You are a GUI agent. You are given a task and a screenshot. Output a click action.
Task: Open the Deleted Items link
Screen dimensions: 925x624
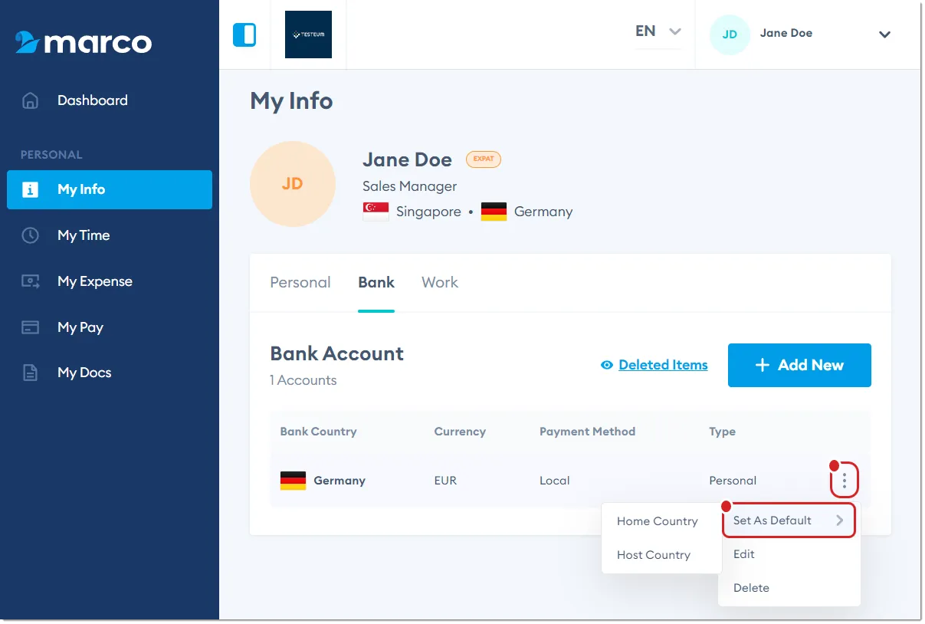tap(663, 365)
